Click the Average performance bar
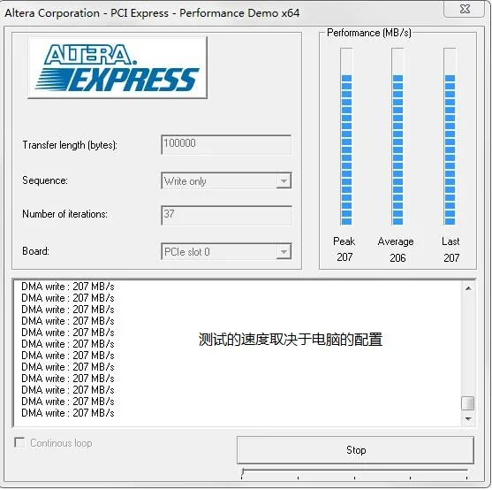This screenshot has width=492, height=490. pos(397,136)
